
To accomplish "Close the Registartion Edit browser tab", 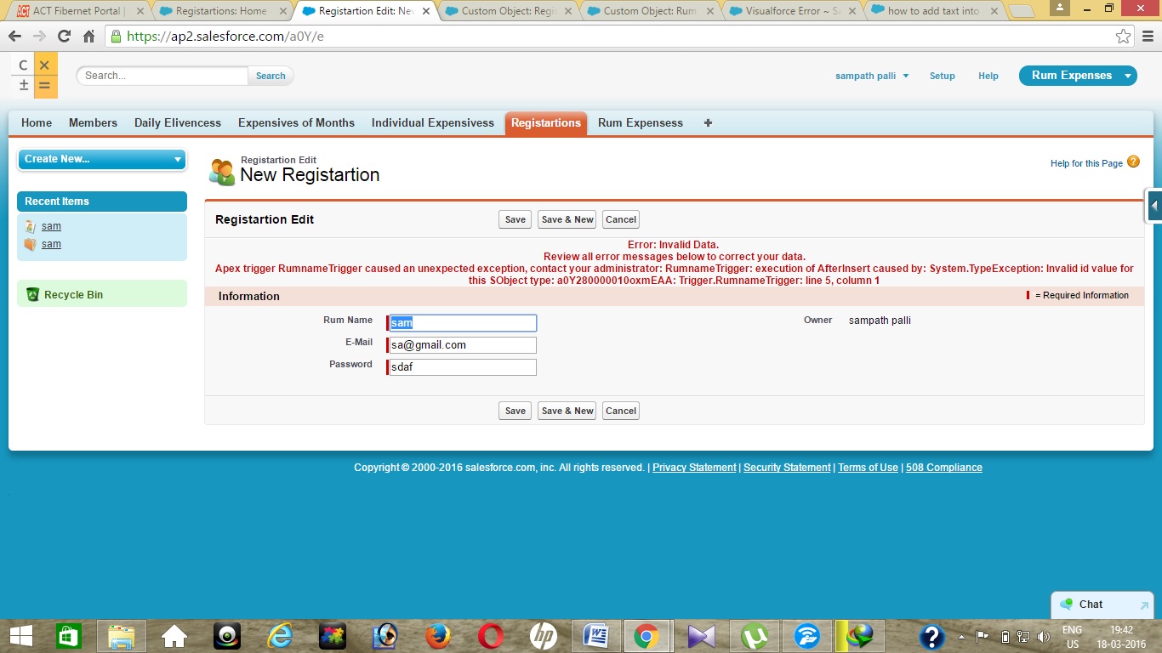I will click(x=427, y=11).
